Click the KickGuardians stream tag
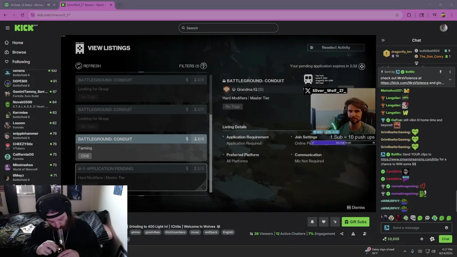 tap(175, 232)
